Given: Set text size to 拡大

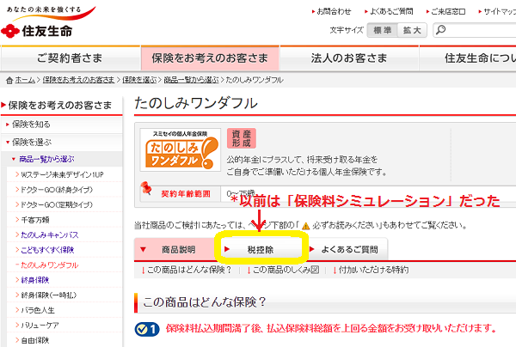Looking at the screenshot, I should (x=412, y=30).
